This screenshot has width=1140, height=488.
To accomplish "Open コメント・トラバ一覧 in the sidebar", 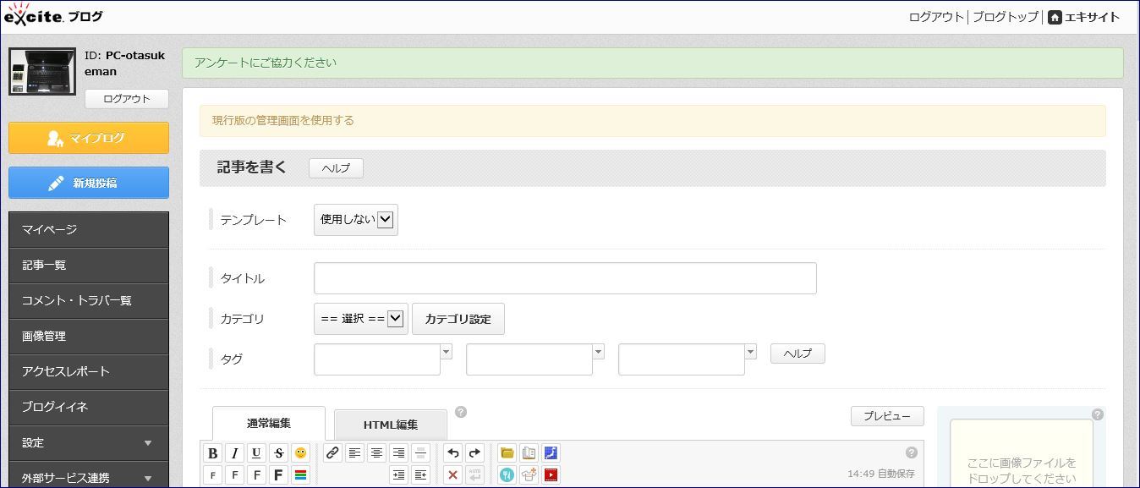I will [x=89, y=300].
